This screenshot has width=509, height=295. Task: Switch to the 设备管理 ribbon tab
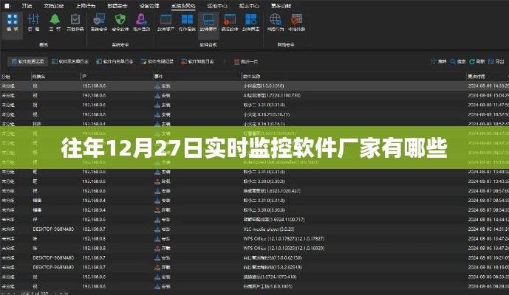click(x=149, y=6)
